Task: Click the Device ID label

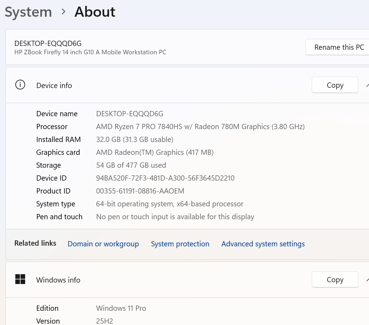Action: (x=51, y=178)
